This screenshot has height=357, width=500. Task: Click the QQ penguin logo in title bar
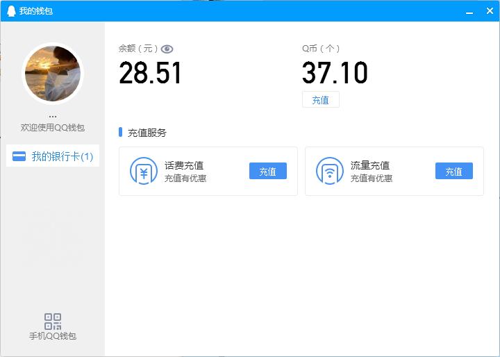pyautogui.click(x=11, y=11)
